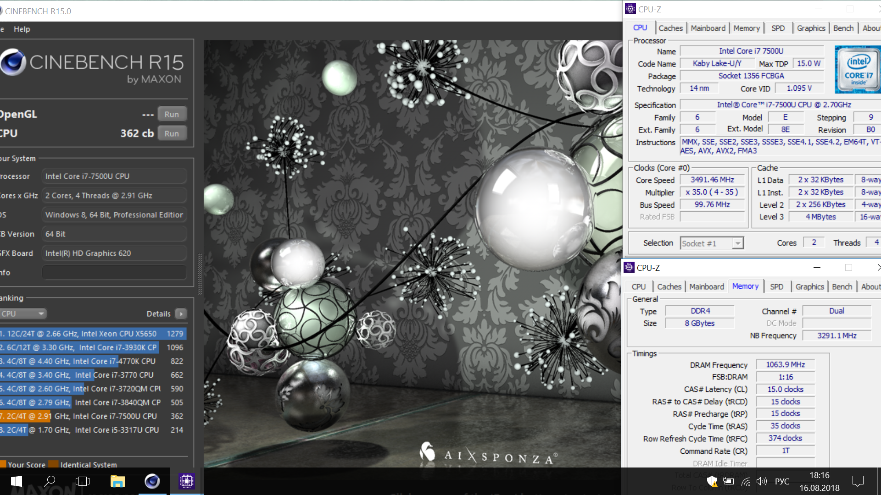Viewport: 881px width, 495px height.
Task: Select ranking row Intel Core i7-3770
Action: click(x=93, y=375)
